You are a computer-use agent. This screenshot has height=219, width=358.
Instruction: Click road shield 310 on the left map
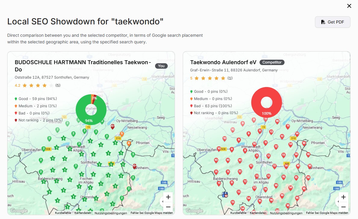(118, 138)
